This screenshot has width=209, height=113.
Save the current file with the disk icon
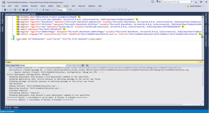24,10
